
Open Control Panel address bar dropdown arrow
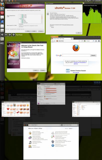click(x=59, y=125)
